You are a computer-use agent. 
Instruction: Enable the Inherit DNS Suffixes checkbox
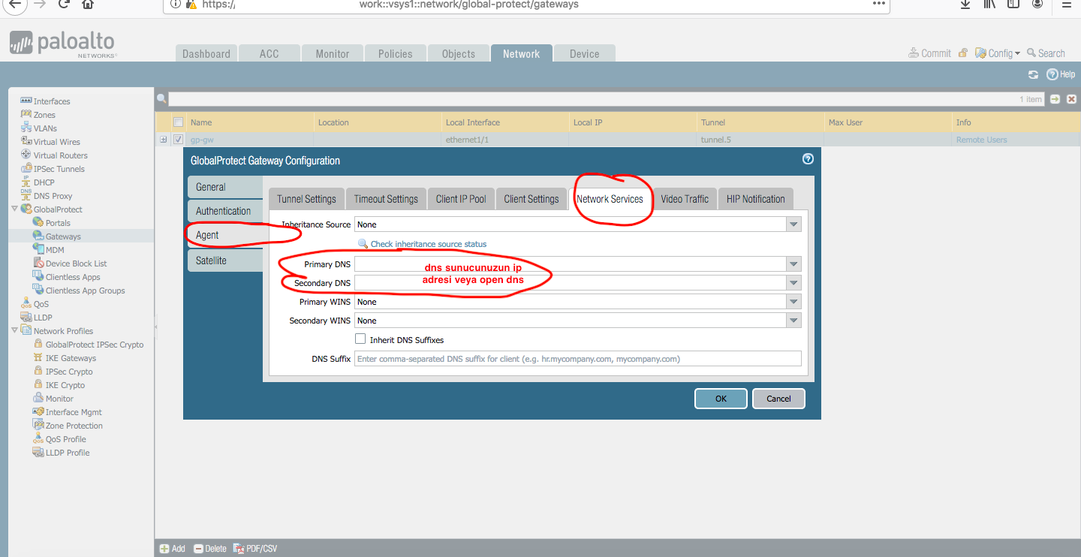tap(360, 339)
